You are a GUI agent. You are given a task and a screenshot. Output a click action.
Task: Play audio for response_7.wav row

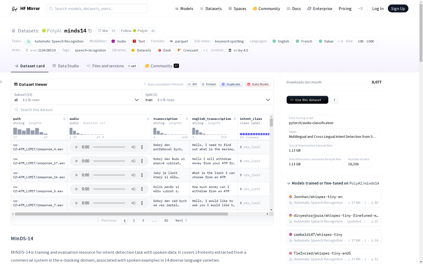pos(76,203)
